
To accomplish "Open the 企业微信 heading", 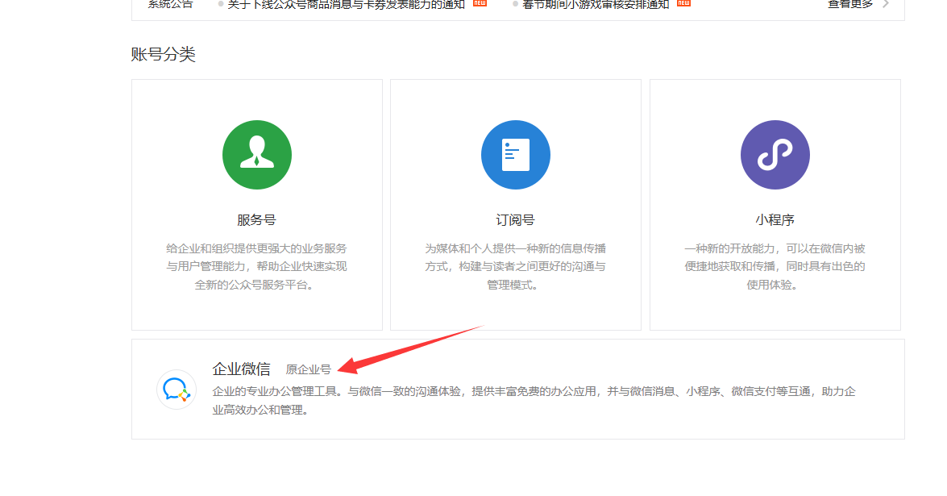I will click(242, 369).
